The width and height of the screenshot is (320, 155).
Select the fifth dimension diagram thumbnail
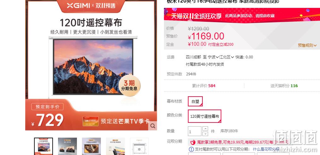[x=139, y=146]
